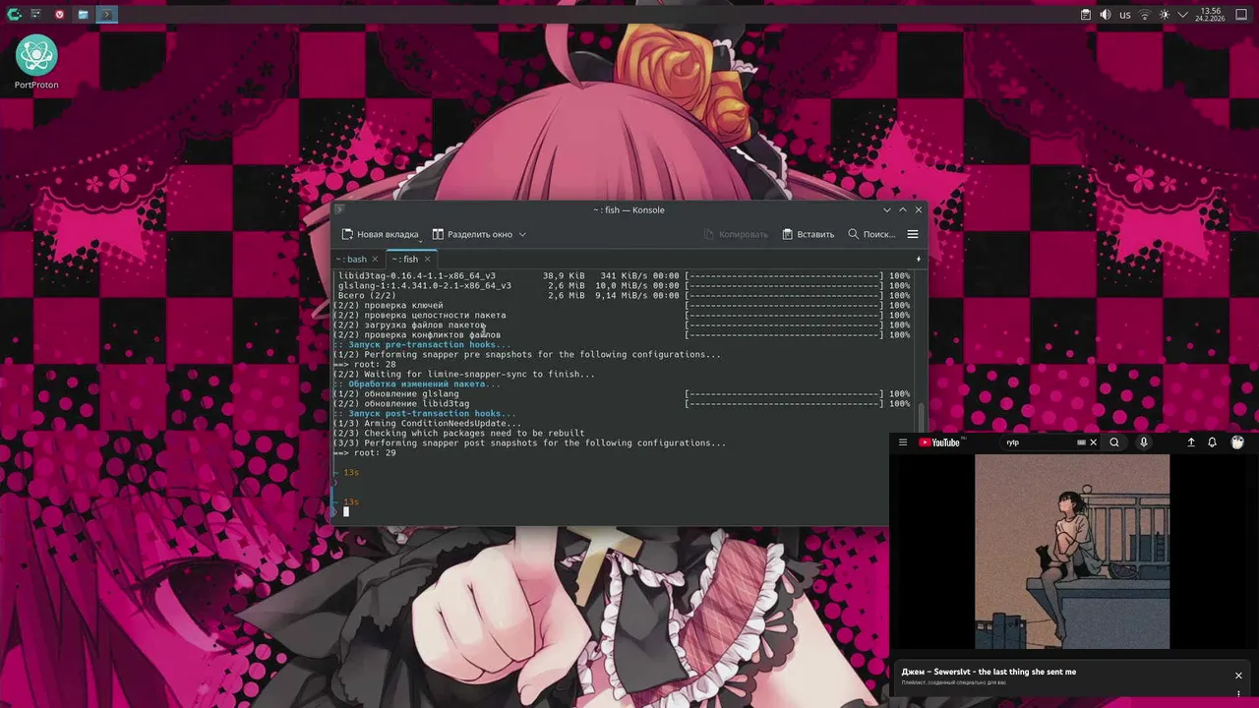Screen dimensions: 1259x708
Task: Click the new-tab icon beside the tab bar
Action: (x=919, y=259)
